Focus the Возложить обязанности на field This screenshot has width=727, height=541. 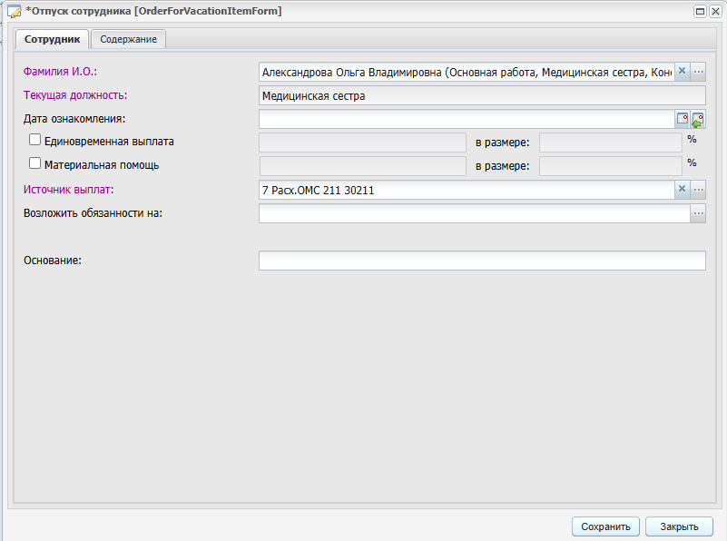pyautogui.click(x=475, y=213)
